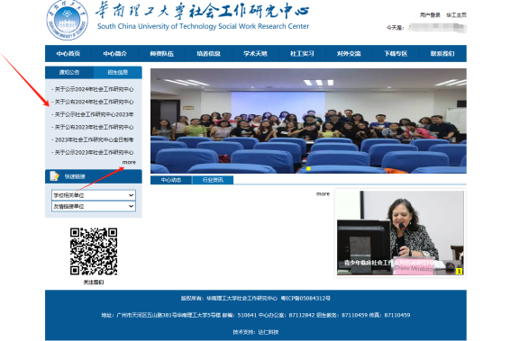Open the 中心首页 navigation item

pyautogui.click(x=68, y=54)
